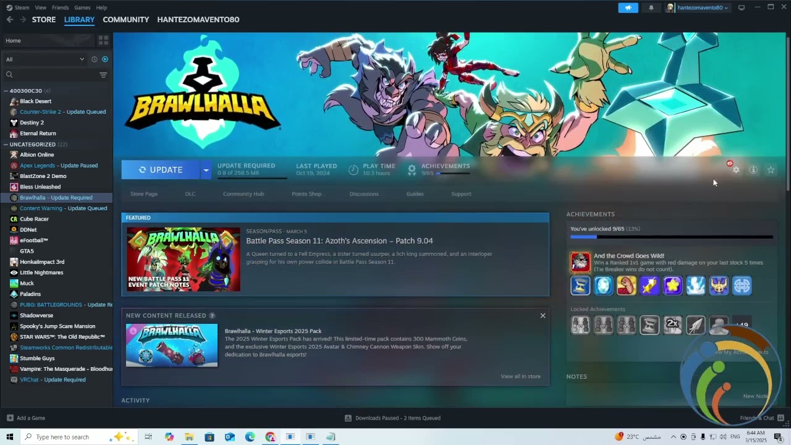Open the View menu
791x445 pixels.
point(41,7)
